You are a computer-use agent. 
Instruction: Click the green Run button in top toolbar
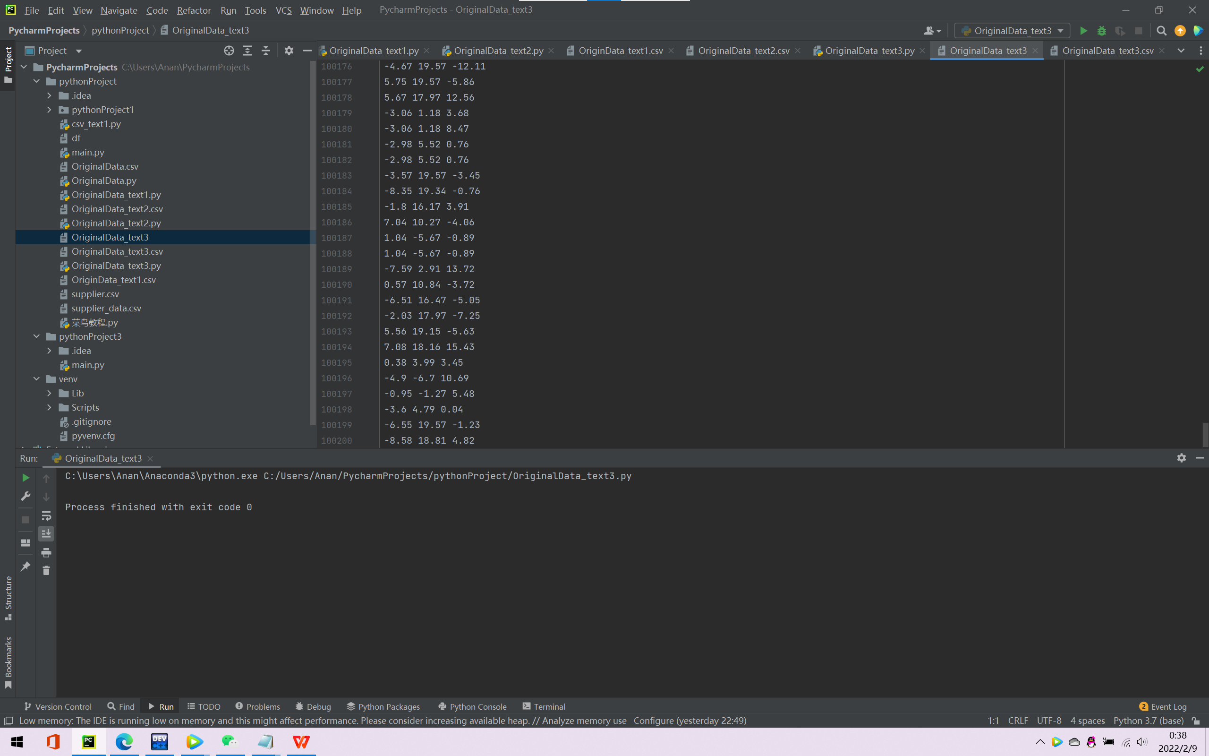pyautogui.click(x=1083, y=31)
